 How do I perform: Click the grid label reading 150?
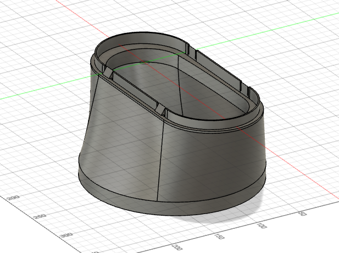click(x=219, y=237)
